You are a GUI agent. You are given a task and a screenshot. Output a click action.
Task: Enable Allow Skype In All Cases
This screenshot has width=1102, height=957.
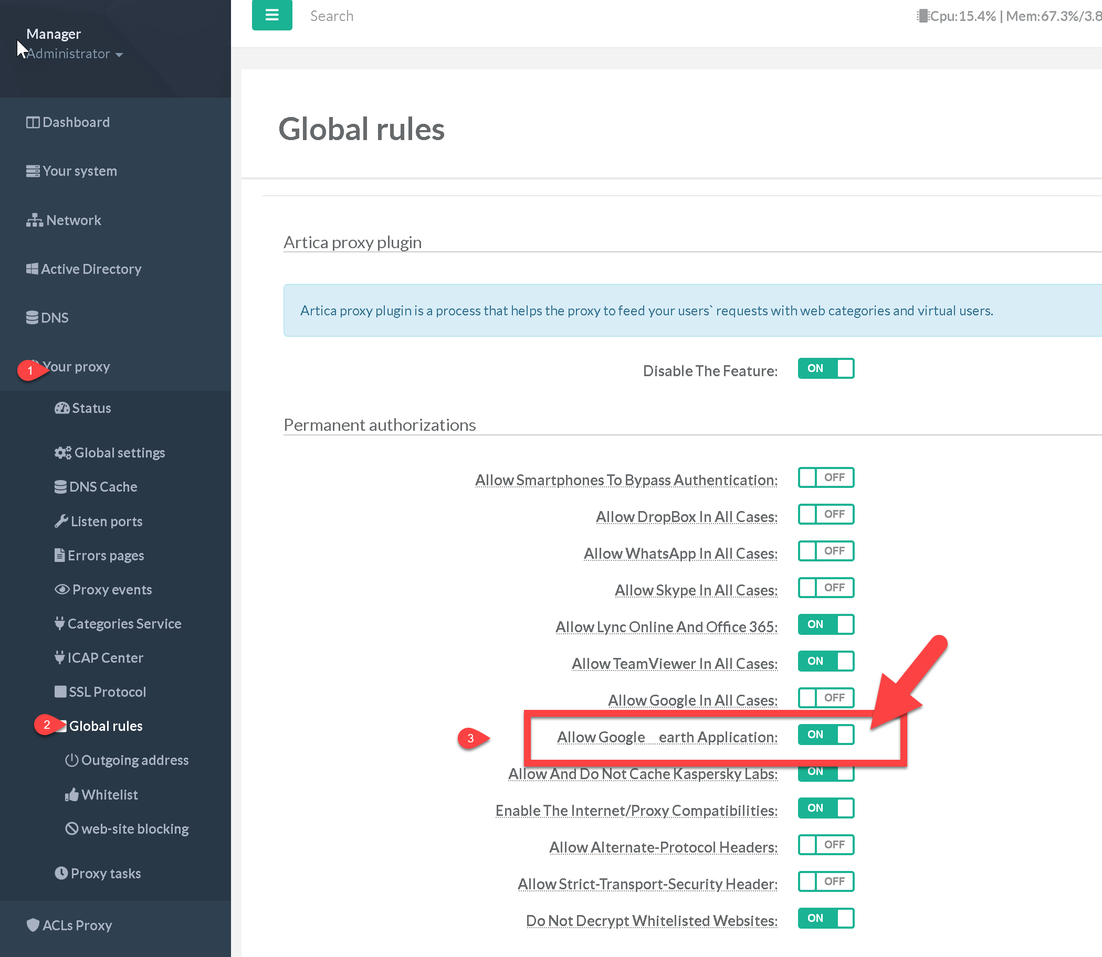[825, 588]
